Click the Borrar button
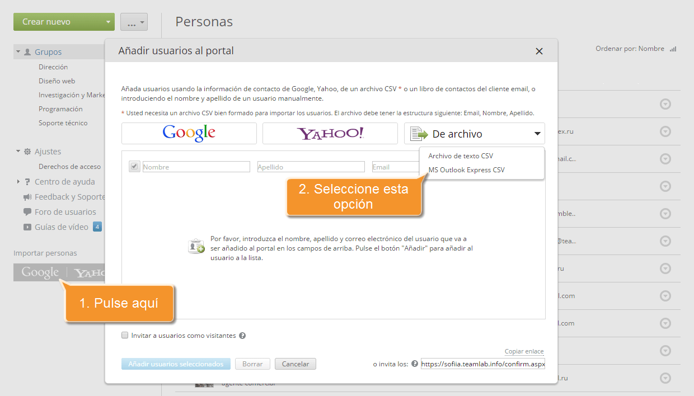Viewport: 694px width, 396px height. [252, 364]
